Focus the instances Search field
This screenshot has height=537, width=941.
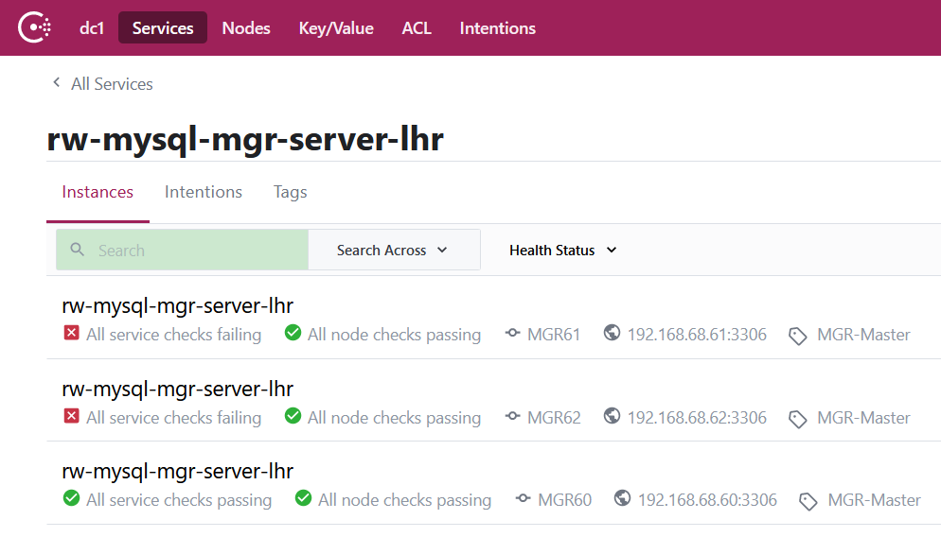click(x=199, y=251)
